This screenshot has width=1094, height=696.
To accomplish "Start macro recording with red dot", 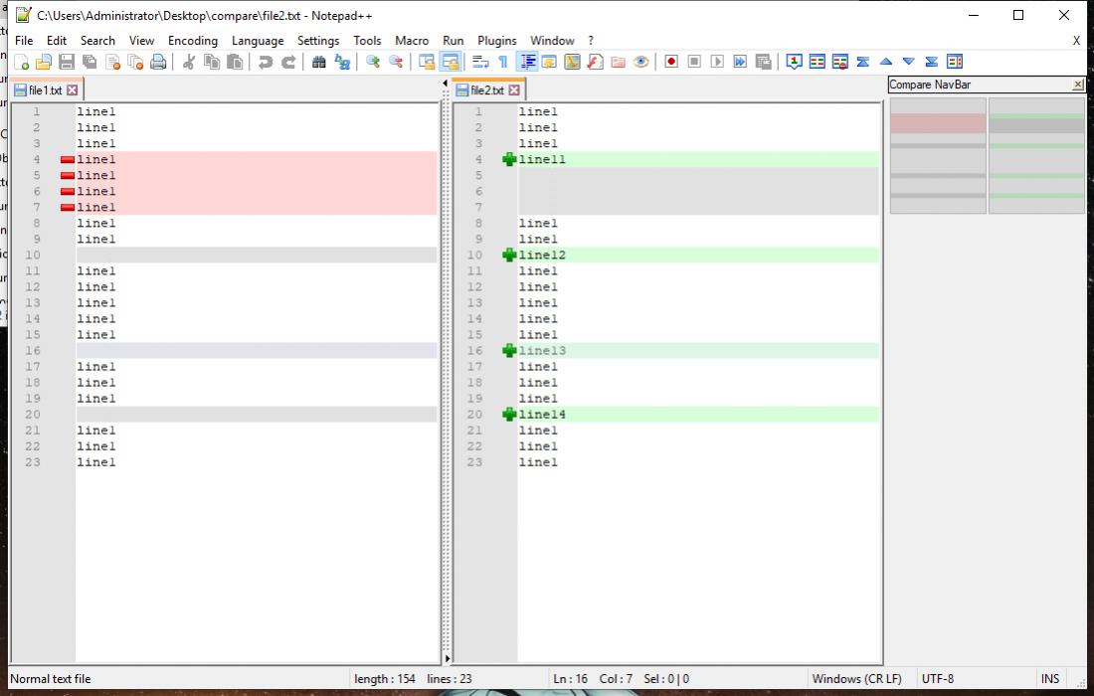I will pyautogui.click(x=671, y=62).
